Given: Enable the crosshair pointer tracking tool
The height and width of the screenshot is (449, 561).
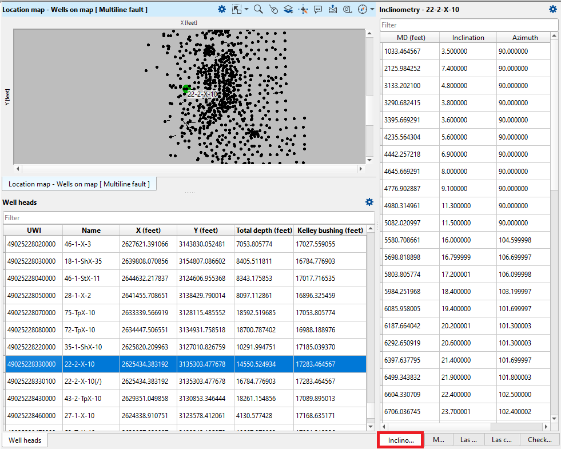Looking at the screenshot, I should point(303,9).
